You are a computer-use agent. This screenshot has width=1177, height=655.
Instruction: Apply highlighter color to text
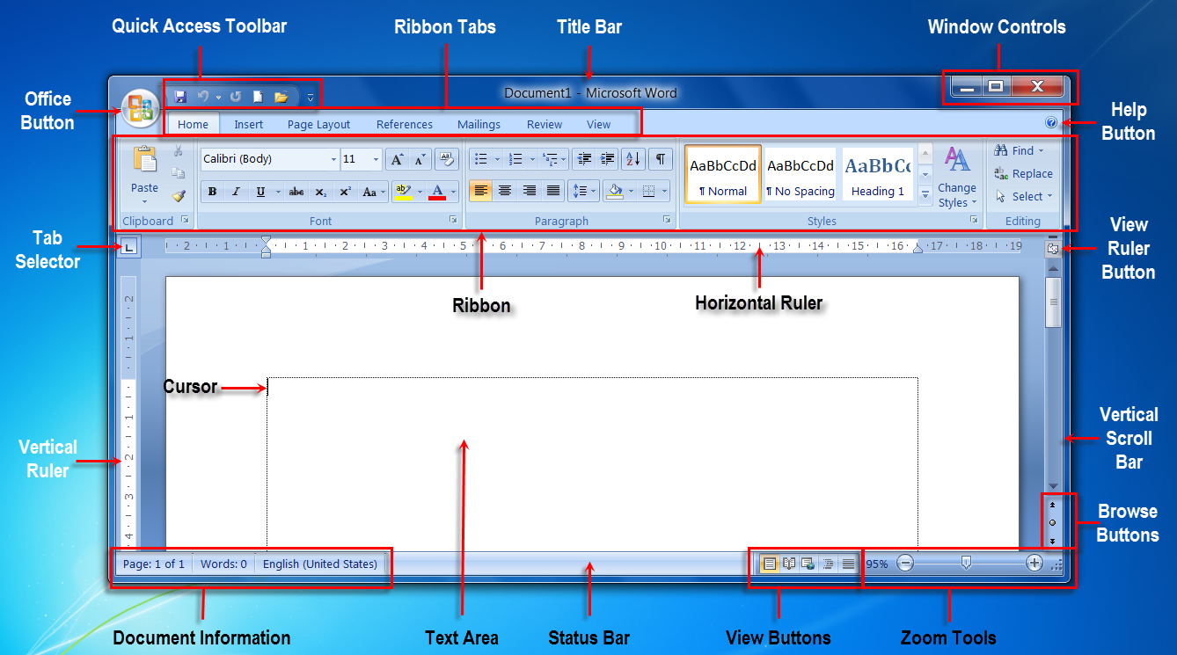click(x=404, y=191)
